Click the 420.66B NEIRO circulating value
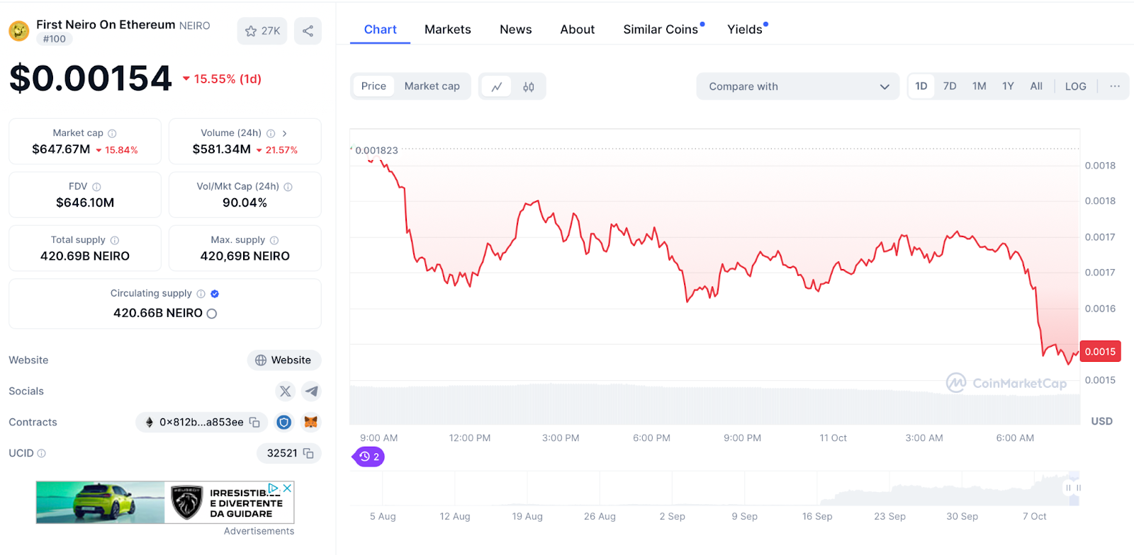The height and width of the screenshot is (555, 1134). click(158, 313)
